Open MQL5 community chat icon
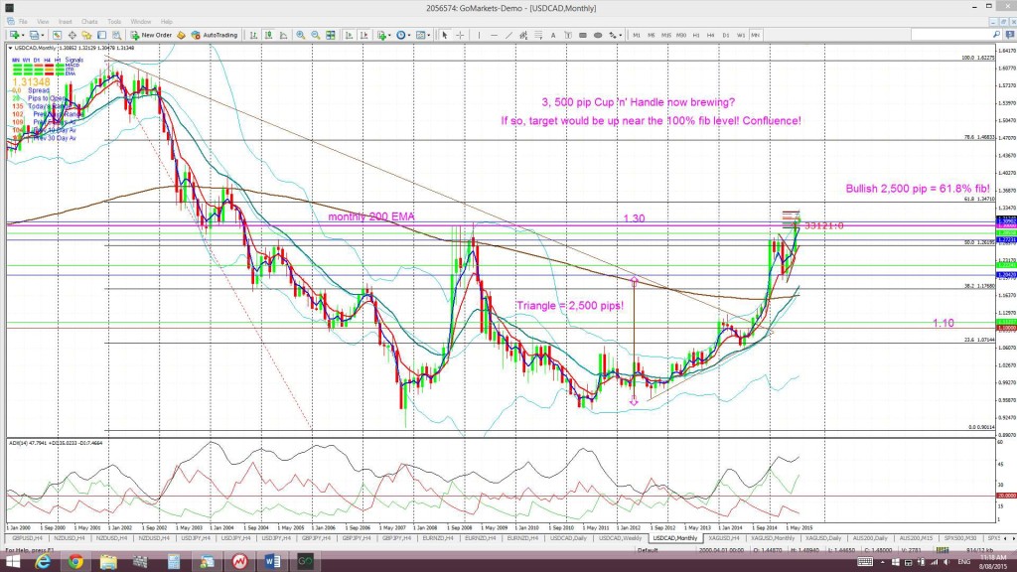 pyautogui.click(x=1009, y=35)
